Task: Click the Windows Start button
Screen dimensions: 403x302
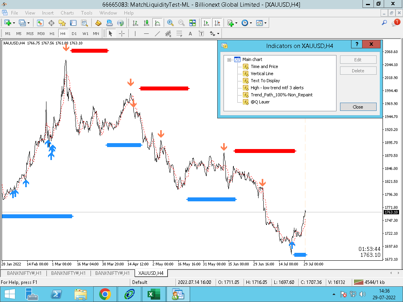Action: (10, 294)
